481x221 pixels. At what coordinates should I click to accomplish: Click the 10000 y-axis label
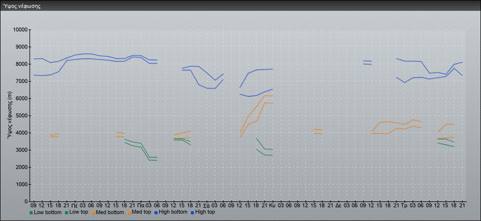[20, 30]
